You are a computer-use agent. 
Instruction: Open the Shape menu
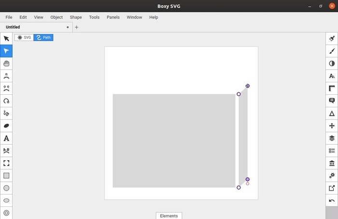(x=76, y=17)
